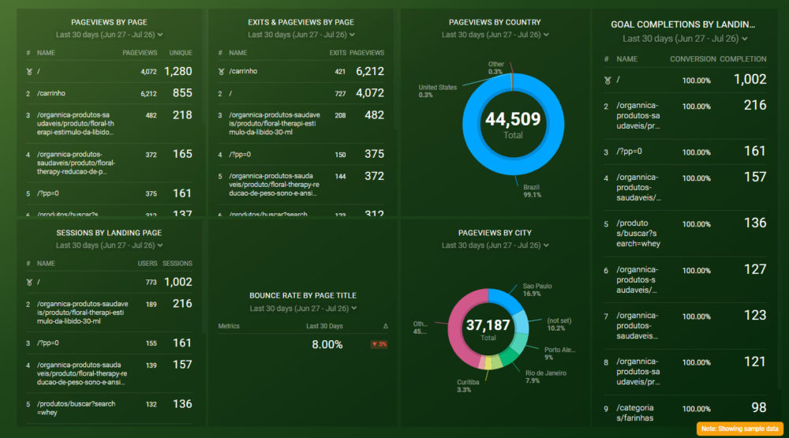Expand the Goal Completions date range dropdown
The height and width of the screenshot is (438, 789).
tap(685, 39)
